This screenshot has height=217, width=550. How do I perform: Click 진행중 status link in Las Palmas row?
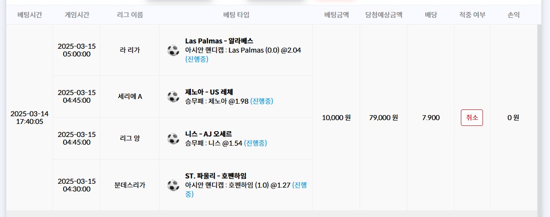(x=198, y=59)
